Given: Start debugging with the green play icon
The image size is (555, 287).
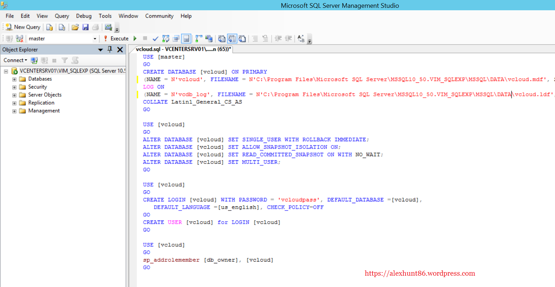Looking at the screenshot, I should point(135,39).
